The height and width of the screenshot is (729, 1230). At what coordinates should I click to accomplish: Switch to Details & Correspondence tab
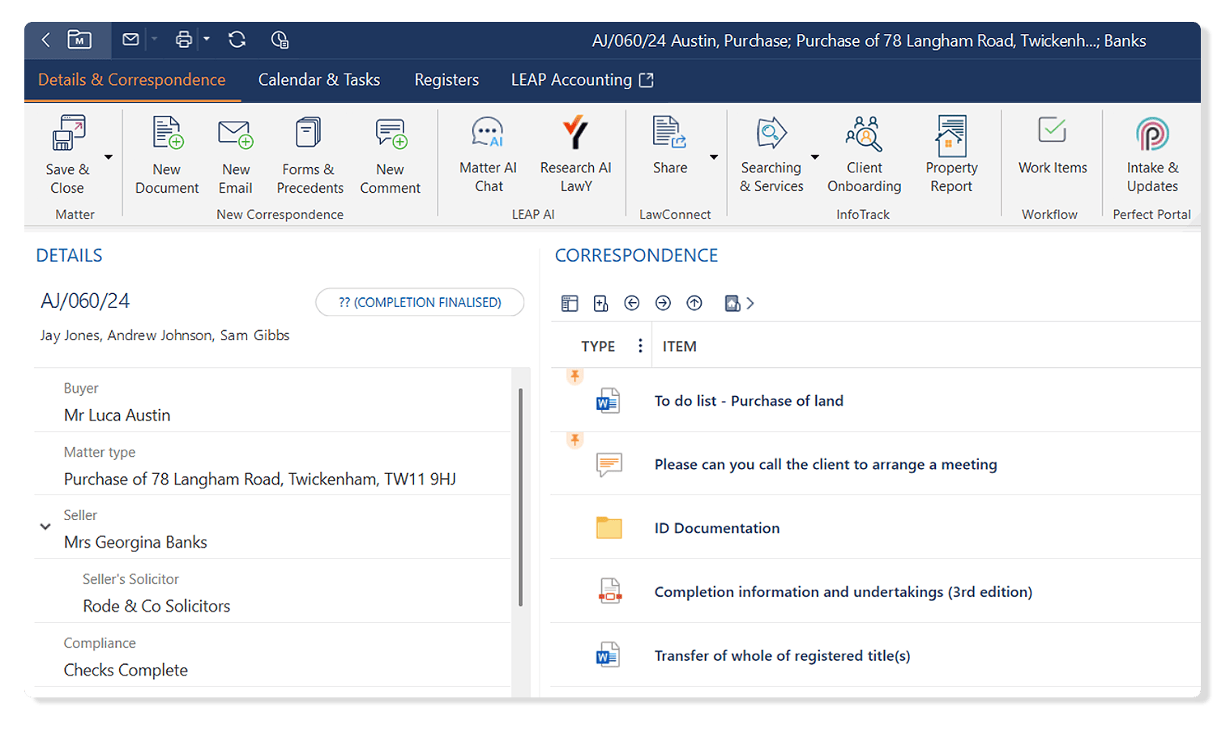pyautogui.click(x=132, y=79)
